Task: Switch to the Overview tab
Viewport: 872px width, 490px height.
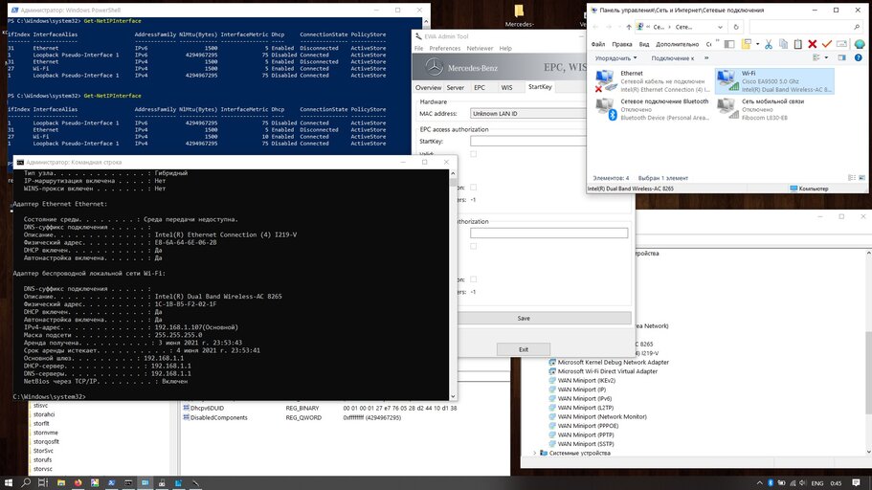Action: (x=428, y=87)
